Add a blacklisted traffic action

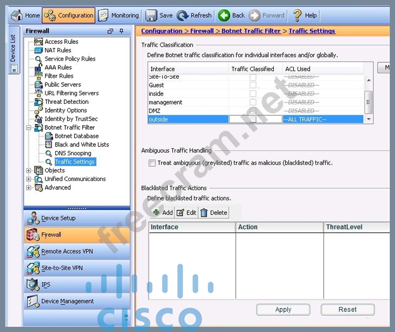pos(163,213)
